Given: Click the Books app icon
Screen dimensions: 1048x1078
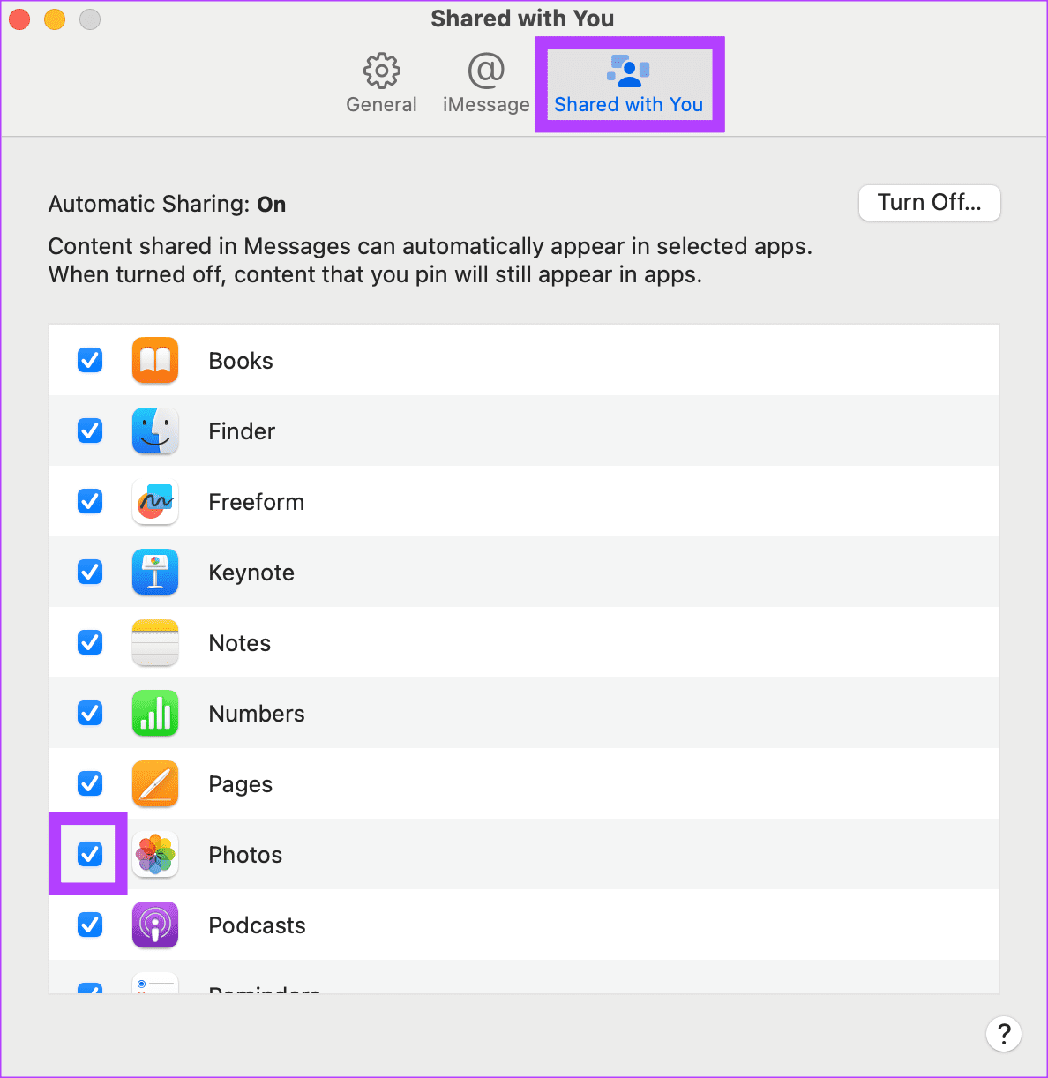Looking at the screenshot, I should point(155,360).
